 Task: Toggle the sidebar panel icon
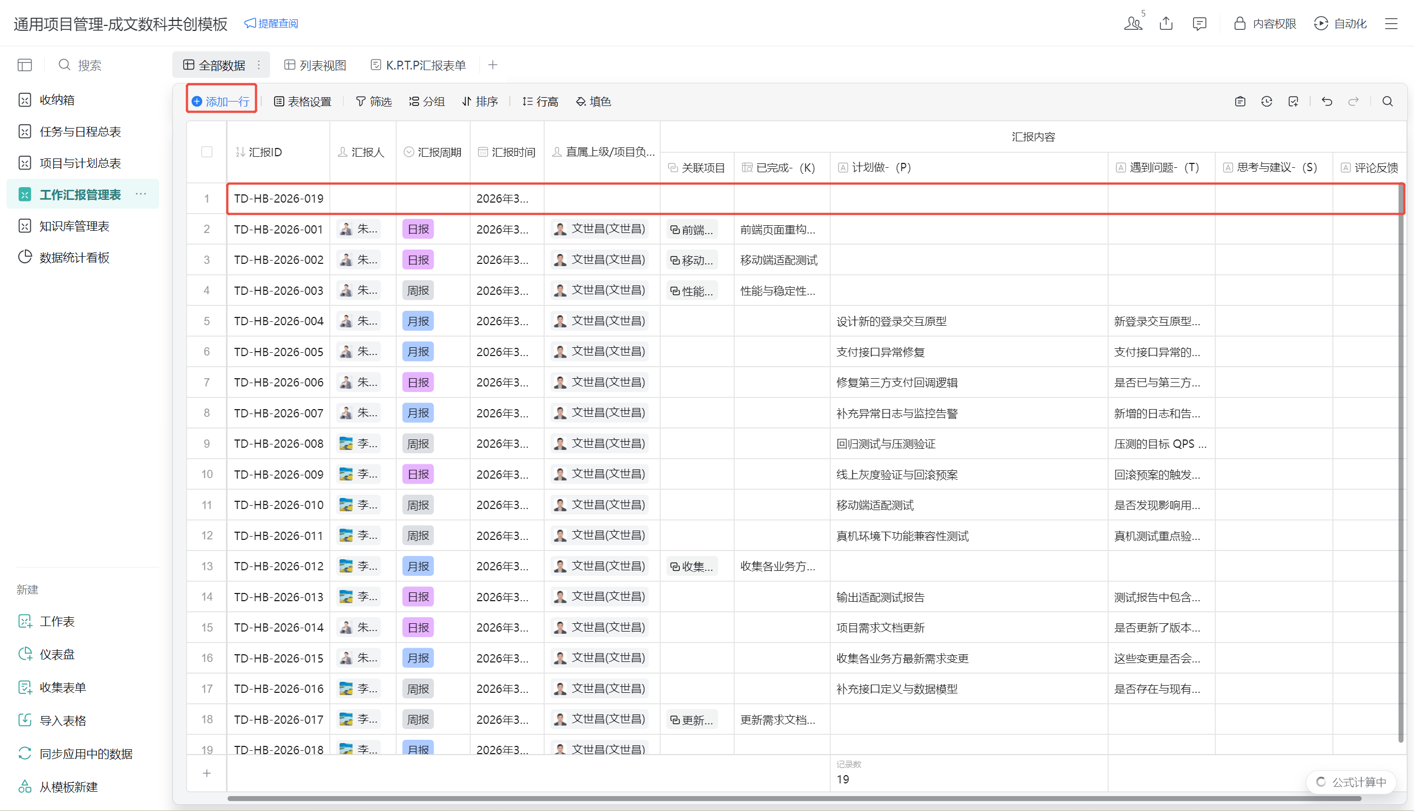pos(24,65)
